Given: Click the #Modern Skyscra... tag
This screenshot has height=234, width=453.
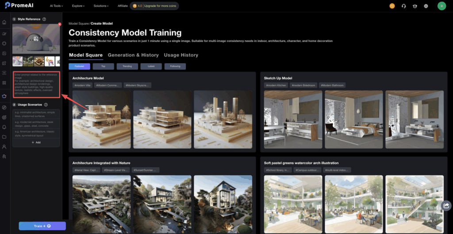Looking at the screenshot, I should 137,85.
